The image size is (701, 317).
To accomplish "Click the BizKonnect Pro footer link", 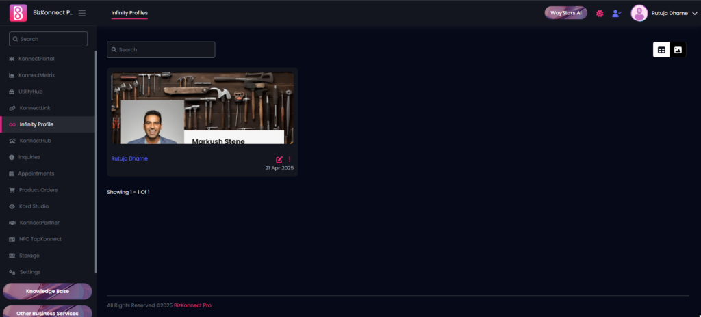I will (x=192, y=305).
